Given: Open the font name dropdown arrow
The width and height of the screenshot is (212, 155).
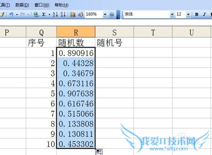Looking at the screenshot, I should point(172,14).
